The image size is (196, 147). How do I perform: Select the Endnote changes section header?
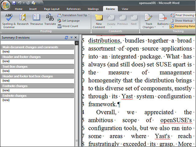tap(37, 96)
